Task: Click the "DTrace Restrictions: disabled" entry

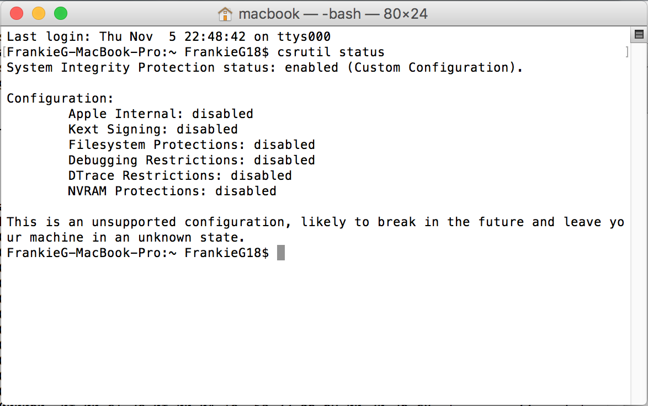Action: point(180,176)
